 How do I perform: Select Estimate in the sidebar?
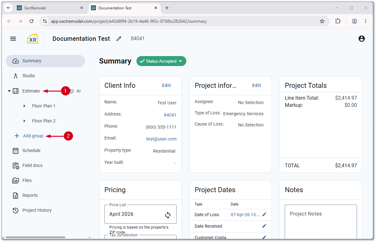coord(31,91)
